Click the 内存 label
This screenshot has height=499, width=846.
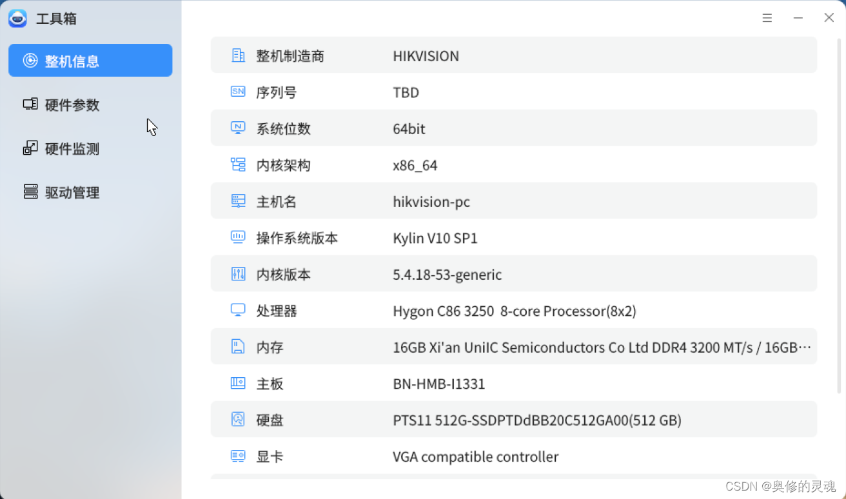270,347
